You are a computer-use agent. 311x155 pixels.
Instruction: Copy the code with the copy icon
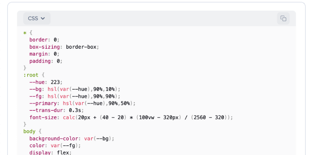pos(283,19)
